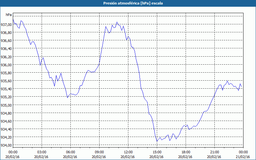
Task: Select the 935,80 y-axis value
Action: [6, 73]
